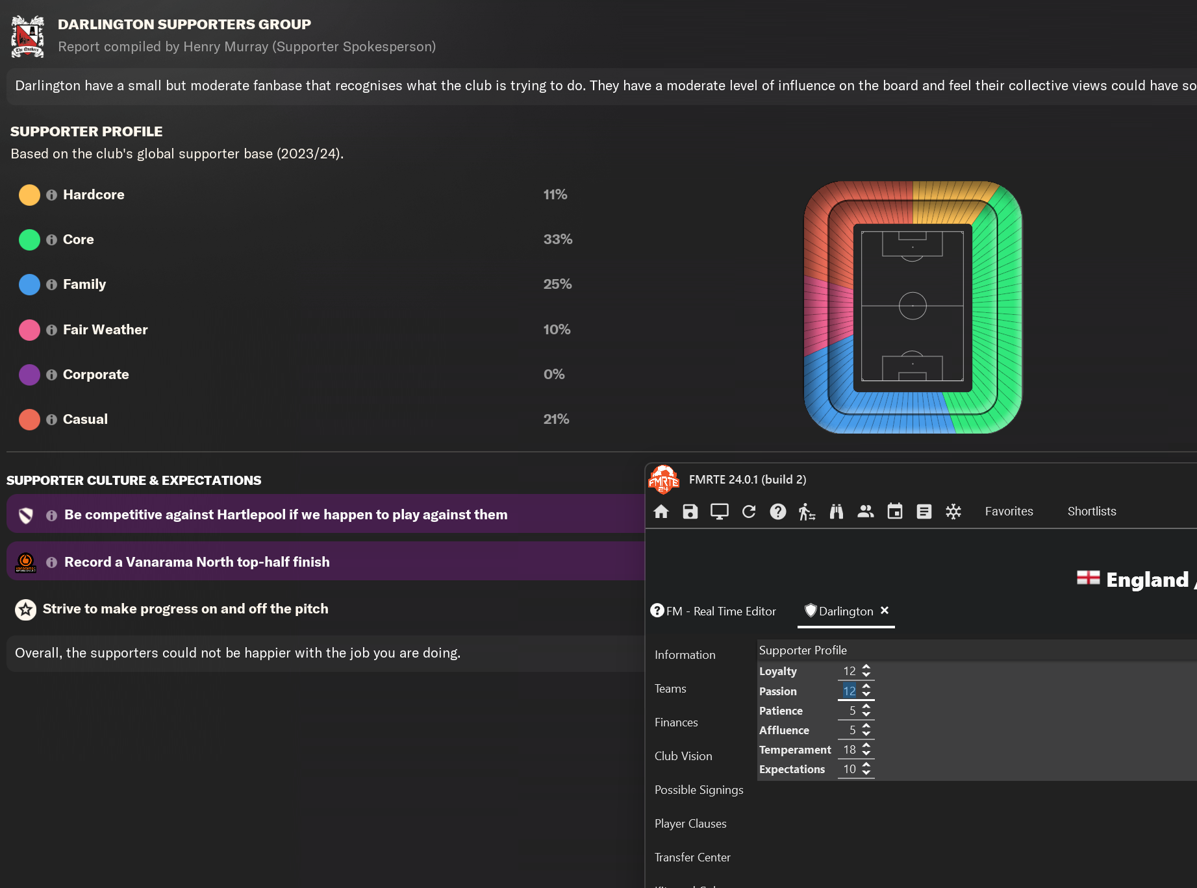Viewport: 1197px width, 888px height.
Task: Click the snowflake freezer icon in FMRTE
Action: coord(953,512)
